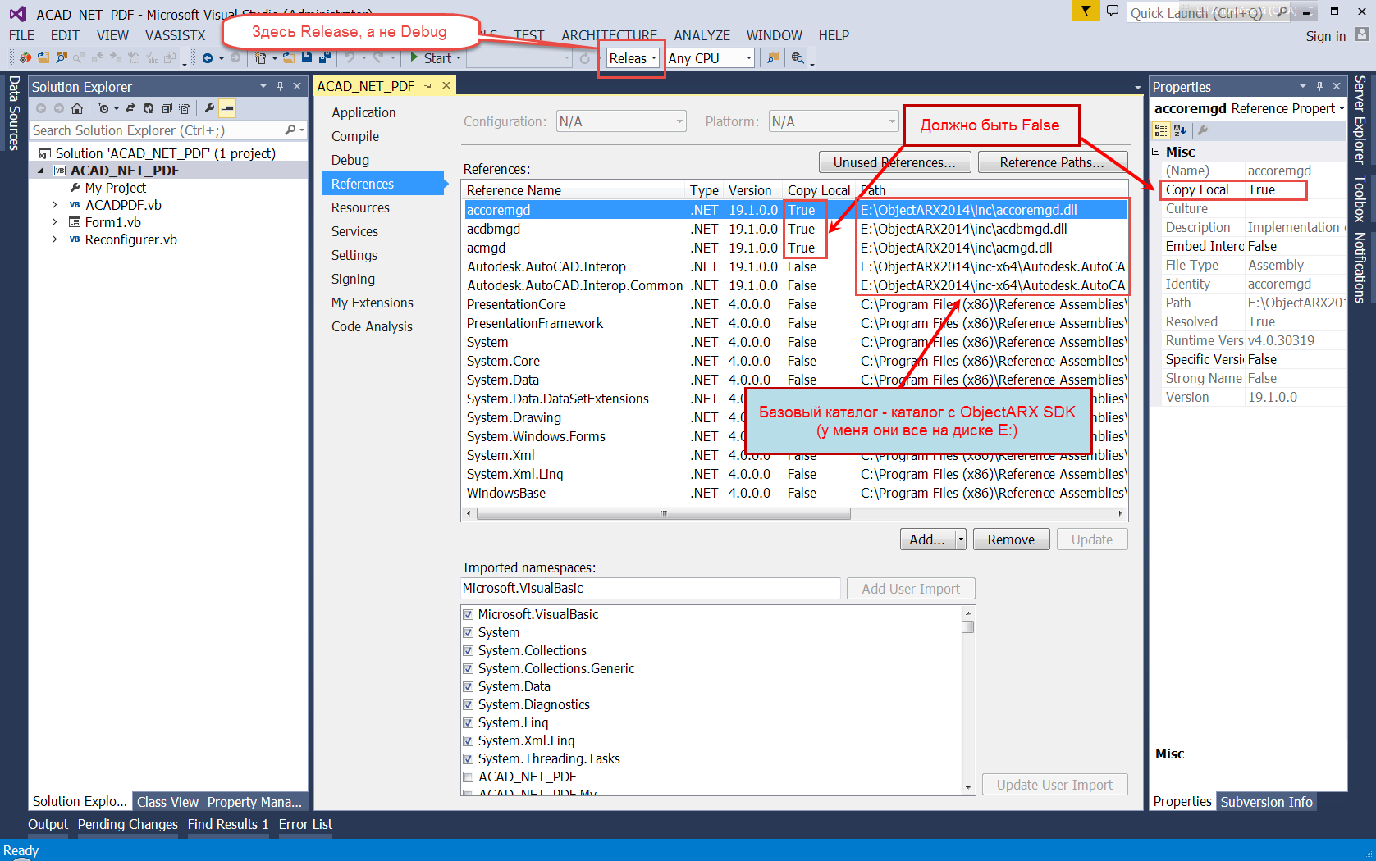
Task: Open the arrow next to the Add... button
Action: pos(961,540)
